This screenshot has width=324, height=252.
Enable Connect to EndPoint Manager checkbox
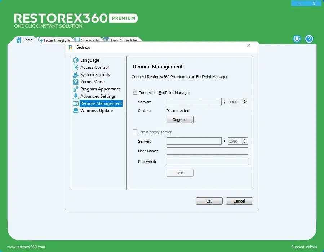pos(135,93)
